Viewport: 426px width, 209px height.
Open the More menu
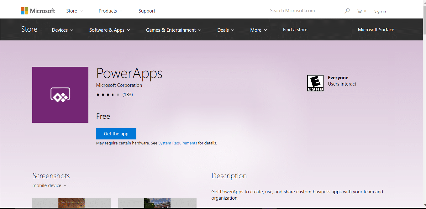tap(259, 30)
